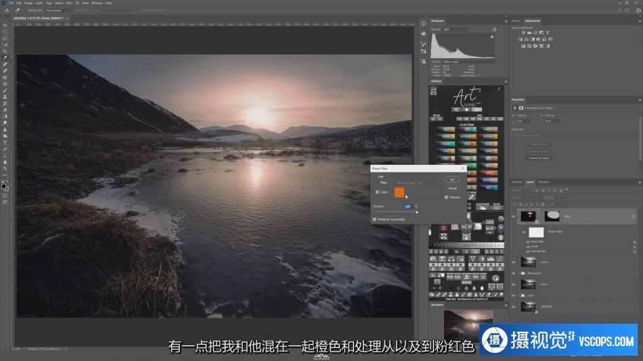Open the Filter preset dropdown in Photo Filter
The height and width of the screenshot is (361, 643).
[x=416, y=183]
